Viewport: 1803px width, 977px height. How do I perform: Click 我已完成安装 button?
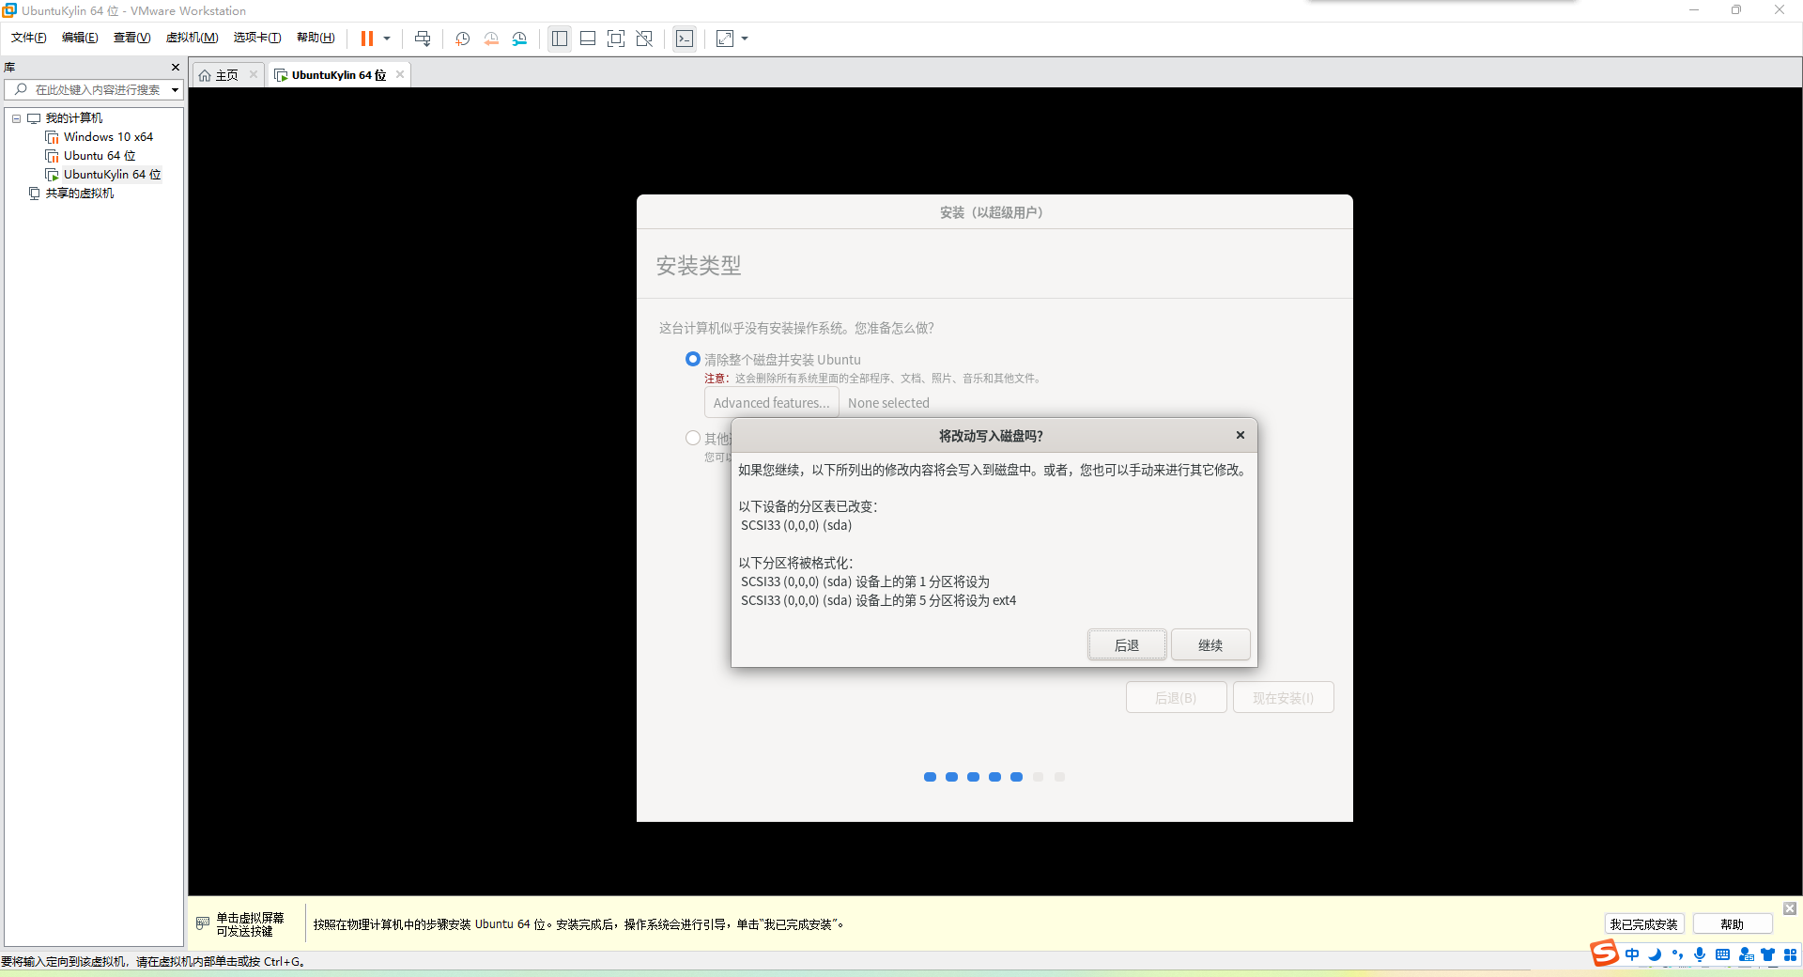tap(1643, 924)
